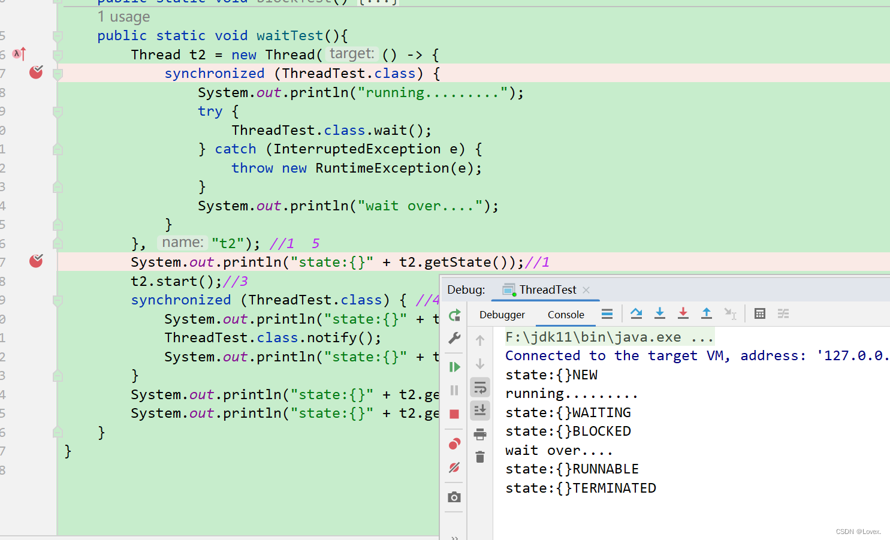The width and height of the screenshot is (890, 540).
Task: Open debugger settings wrench icon
Action: point(454,339)
